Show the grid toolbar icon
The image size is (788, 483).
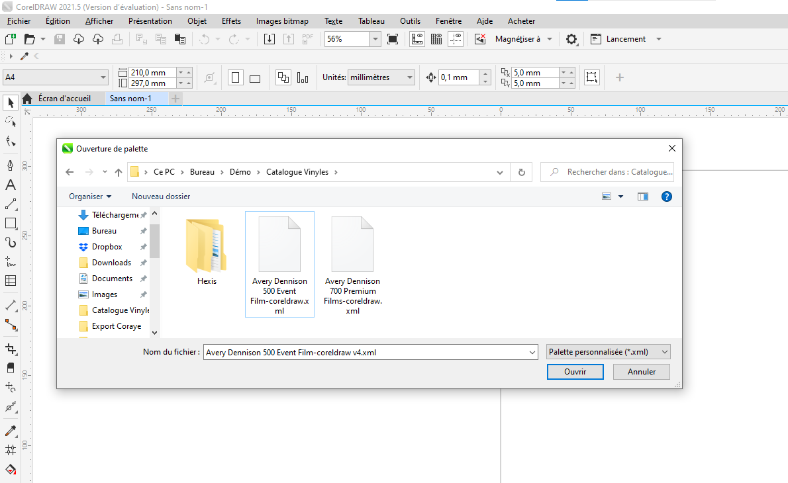click(x=436, y=39)
